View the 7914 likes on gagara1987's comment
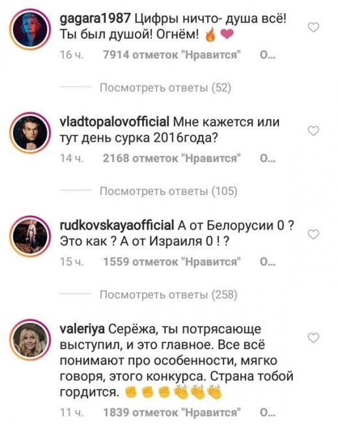Viewport: 338px width, 424px height. [x=172, y=55]
